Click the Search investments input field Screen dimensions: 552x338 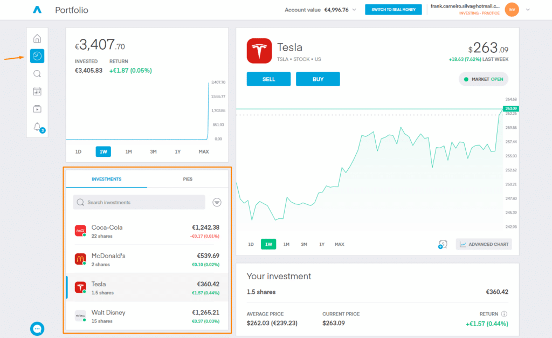pos(139,202)
